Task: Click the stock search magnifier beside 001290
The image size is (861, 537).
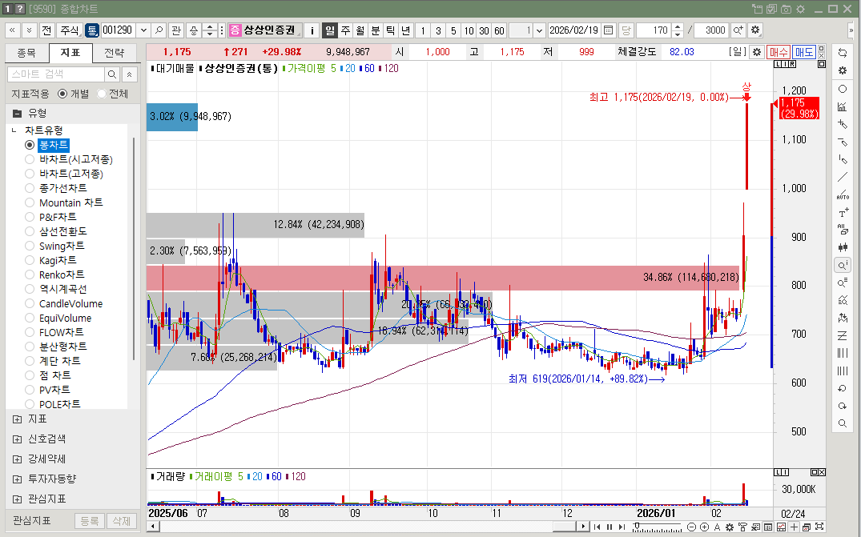Action: coord(159,30)
